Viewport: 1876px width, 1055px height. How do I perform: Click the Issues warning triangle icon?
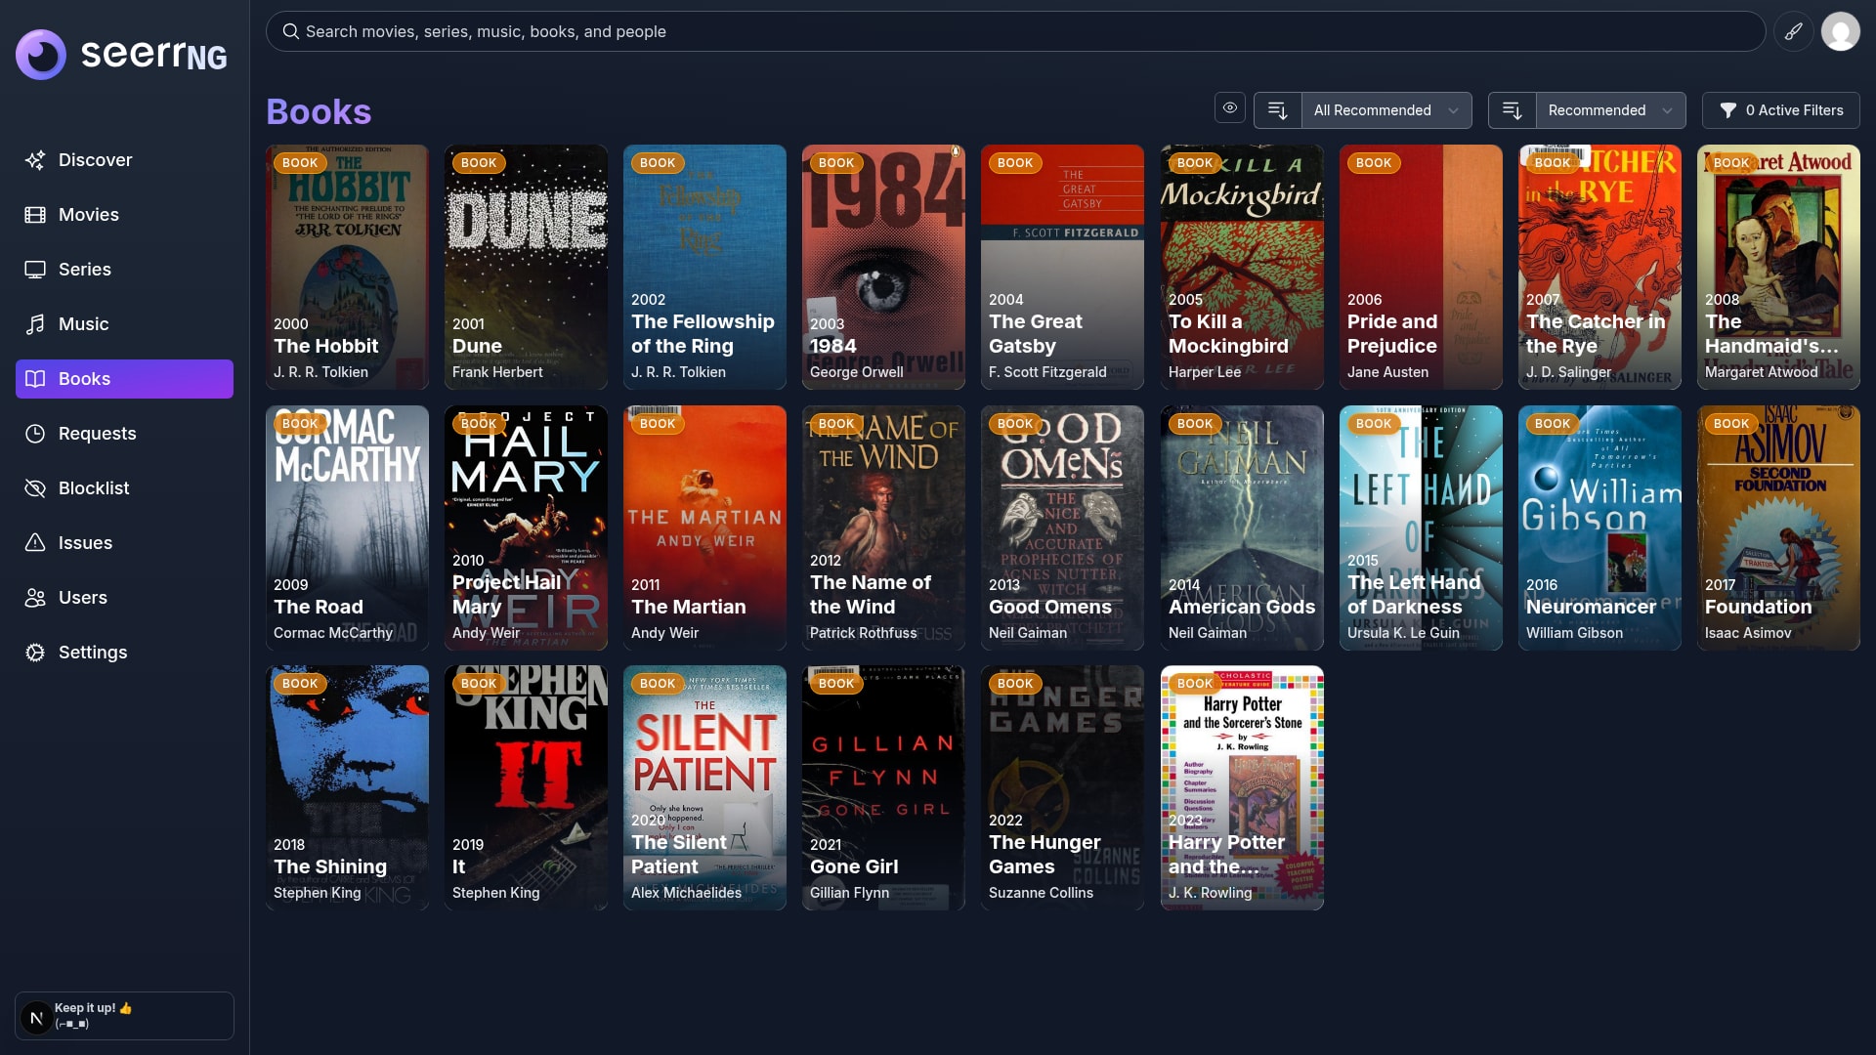(35, 543)
